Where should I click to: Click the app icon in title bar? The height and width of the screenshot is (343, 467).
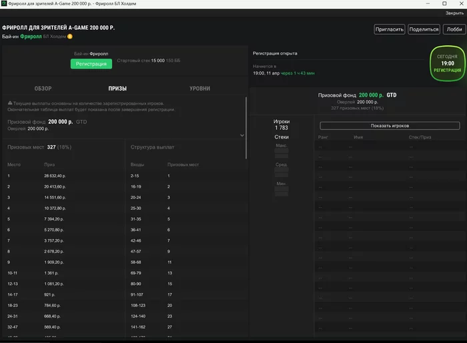click(x=4, y=3)
